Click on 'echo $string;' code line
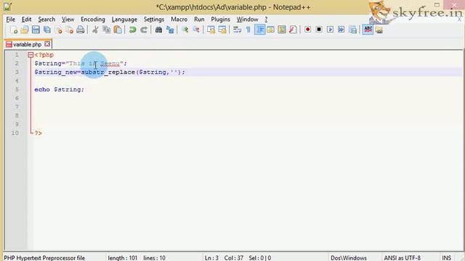The image size is (465, 261). click(60, 89)
